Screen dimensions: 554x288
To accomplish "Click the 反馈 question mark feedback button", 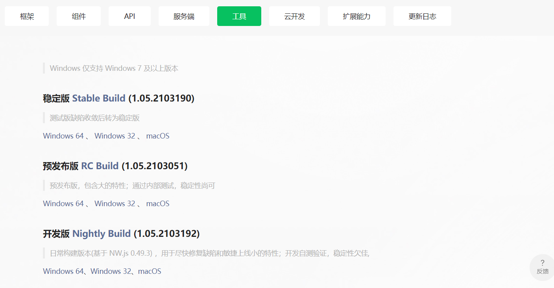I will coord(542,267).
